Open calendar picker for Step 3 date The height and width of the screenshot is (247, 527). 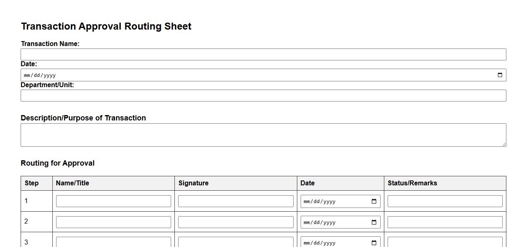374,242
